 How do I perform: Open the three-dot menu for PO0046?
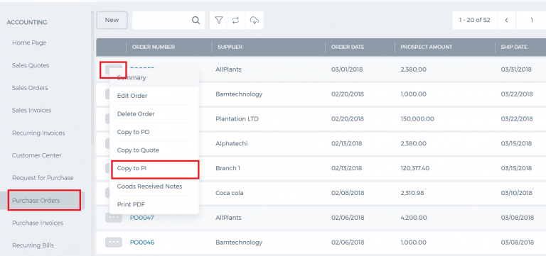(114, 242)
